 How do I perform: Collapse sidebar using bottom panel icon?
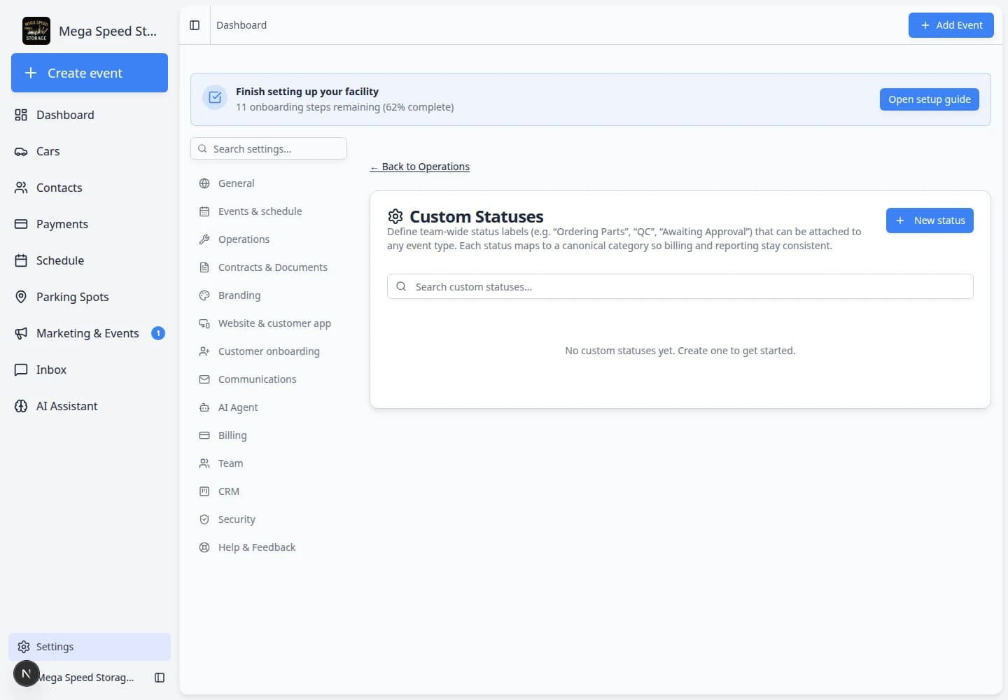pos(160,678)
